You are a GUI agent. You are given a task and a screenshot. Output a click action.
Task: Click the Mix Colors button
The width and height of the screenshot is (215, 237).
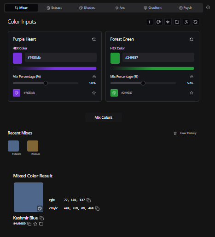click(x=104, y=117)
